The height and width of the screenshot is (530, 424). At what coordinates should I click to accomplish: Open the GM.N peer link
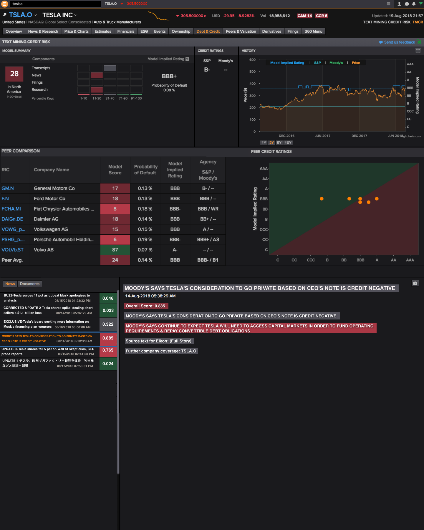(x=8, y=188)
